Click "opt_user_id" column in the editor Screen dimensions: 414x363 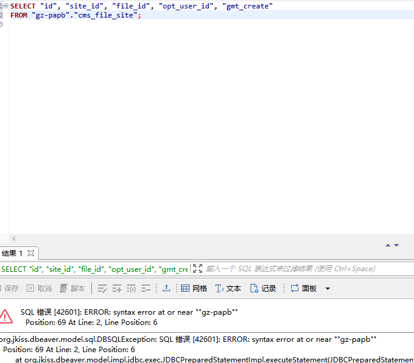[186, 6]
